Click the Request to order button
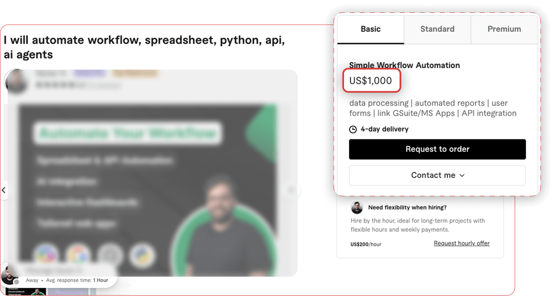The image size is (555, 296). (437, 149)
